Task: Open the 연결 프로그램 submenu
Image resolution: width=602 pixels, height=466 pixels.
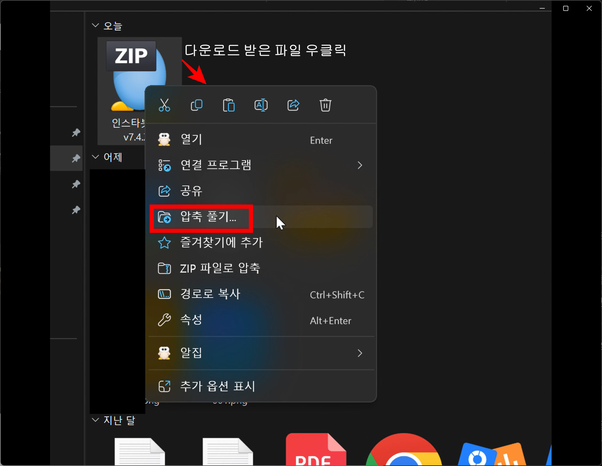Action: point(261,165)
